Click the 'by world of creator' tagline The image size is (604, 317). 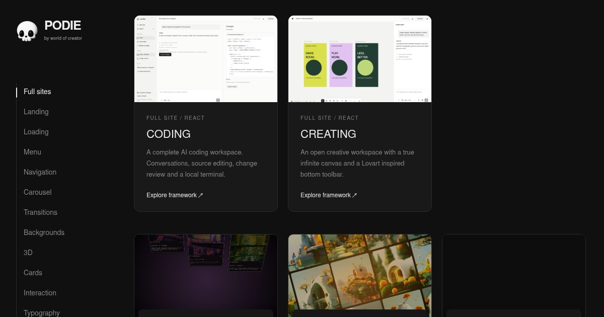pos(63,38)
